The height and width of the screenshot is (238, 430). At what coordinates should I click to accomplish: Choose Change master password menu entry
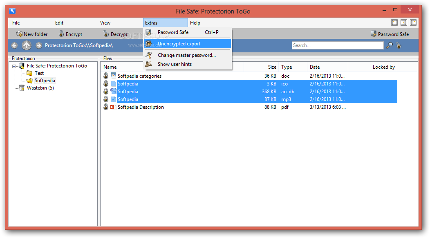(188, 55)
